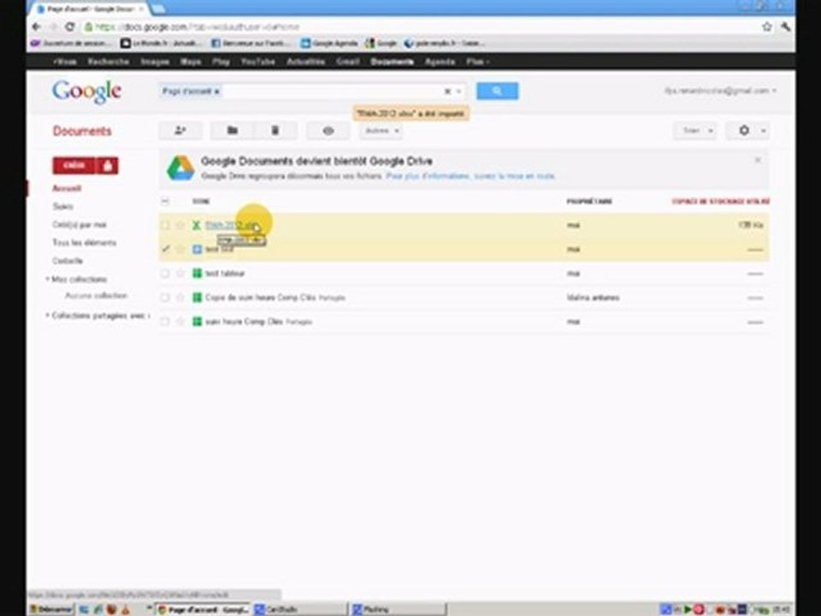Click the Excel icon of the first file
Image resolution: width=821 pixels, height=616 pixels.
coord(197,225)
